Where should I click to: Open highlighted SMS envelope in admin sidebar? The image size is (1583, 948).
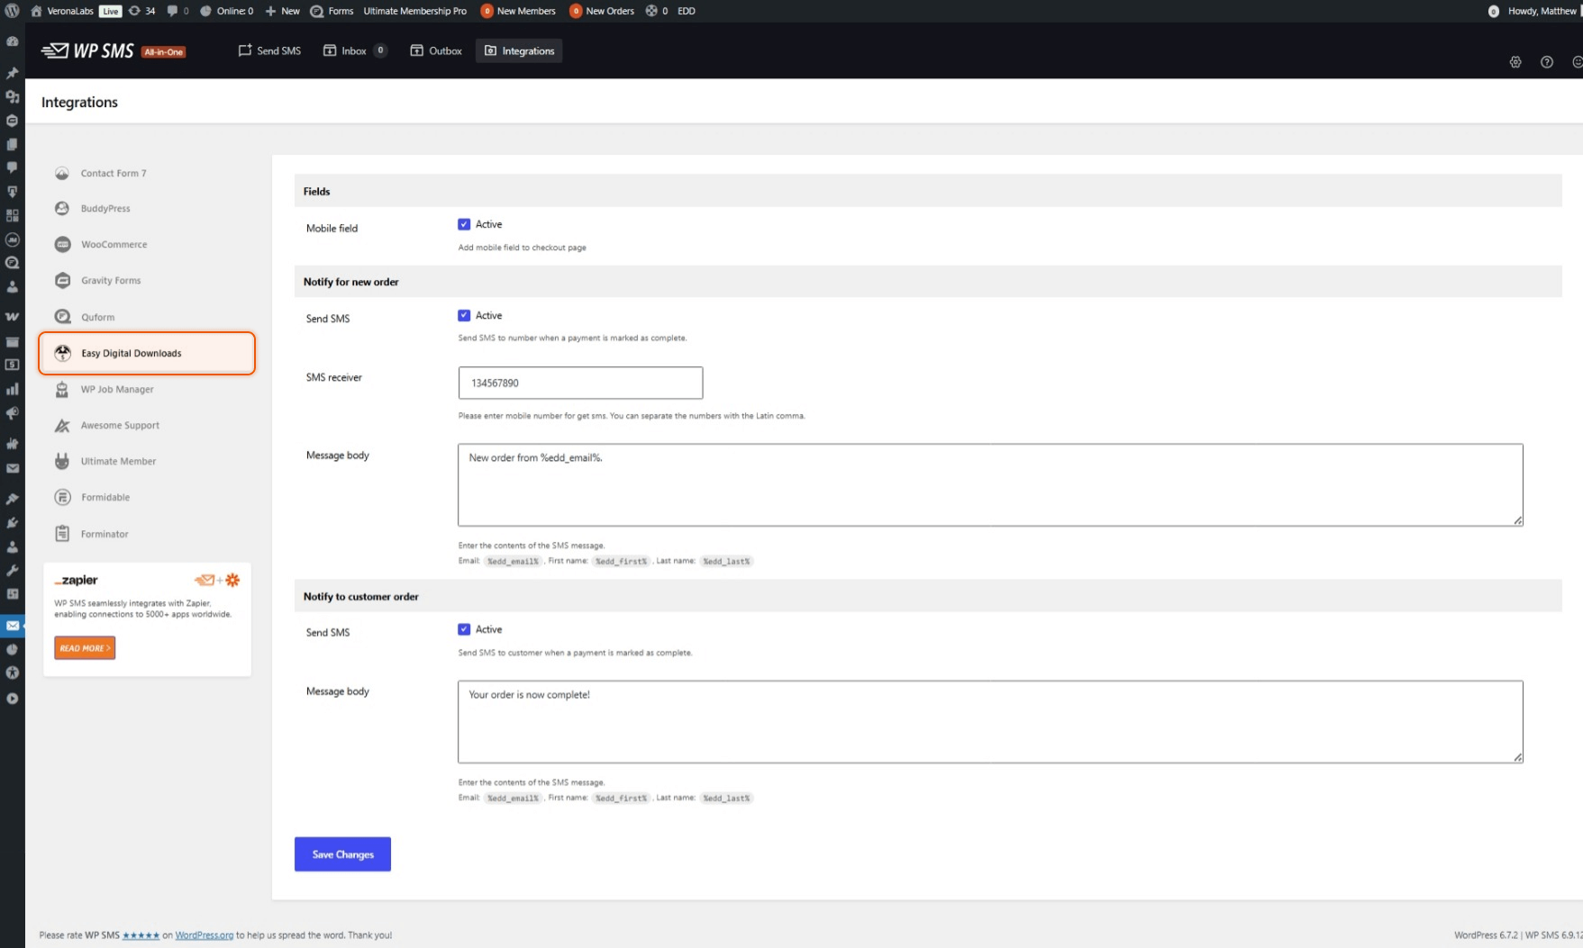pos(13,626)
